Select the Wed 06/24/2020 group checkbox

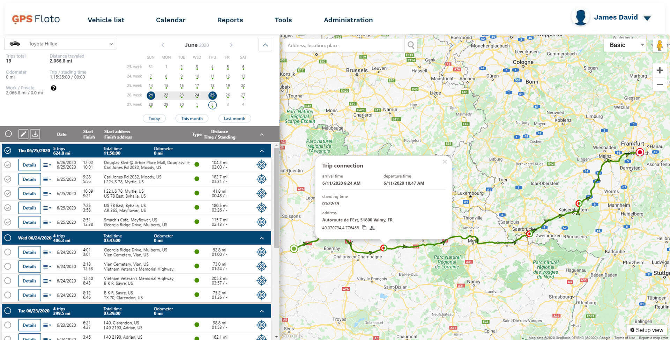tap(8, 238)
